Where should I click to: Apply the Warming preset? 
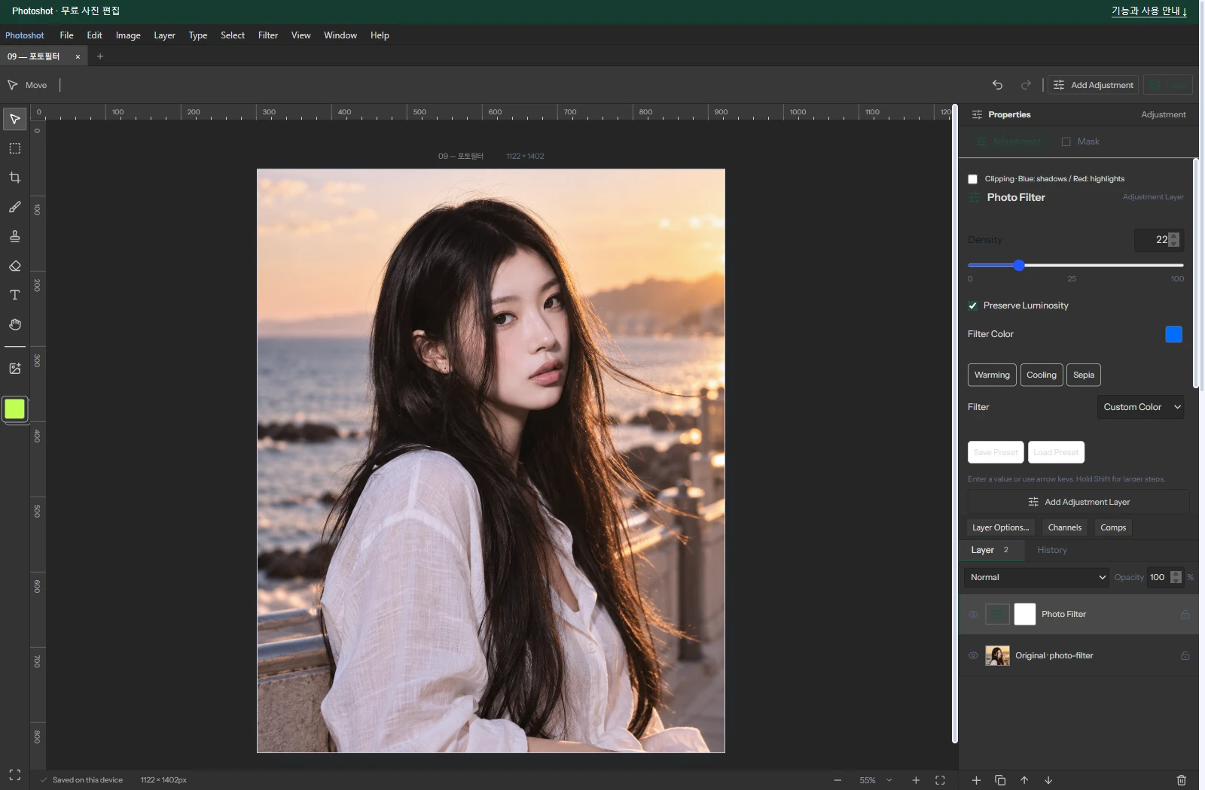point(992,375)
